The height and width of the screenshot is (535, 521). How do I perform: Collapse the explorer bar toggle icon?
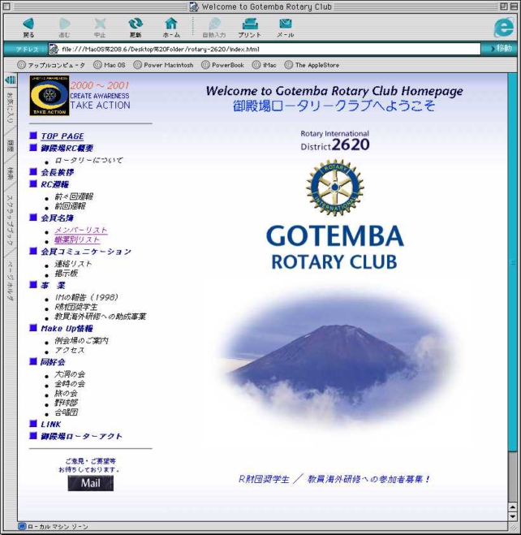[x=11, y=80]
